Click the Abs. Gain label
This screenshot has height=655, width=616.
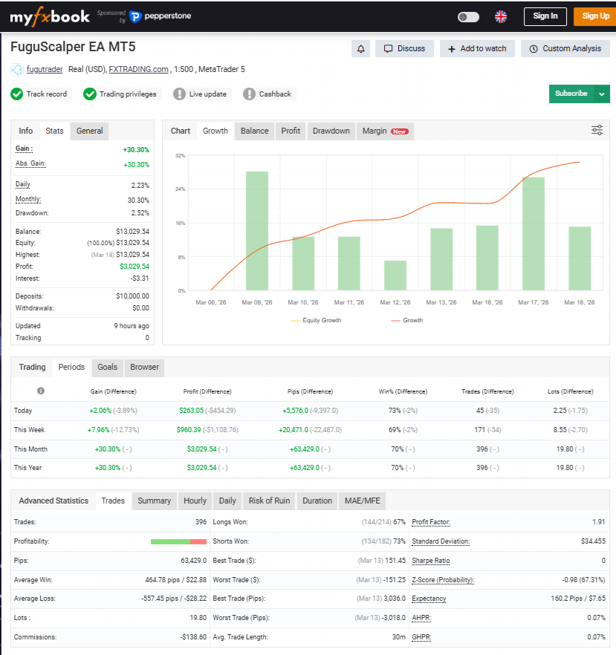30,163
